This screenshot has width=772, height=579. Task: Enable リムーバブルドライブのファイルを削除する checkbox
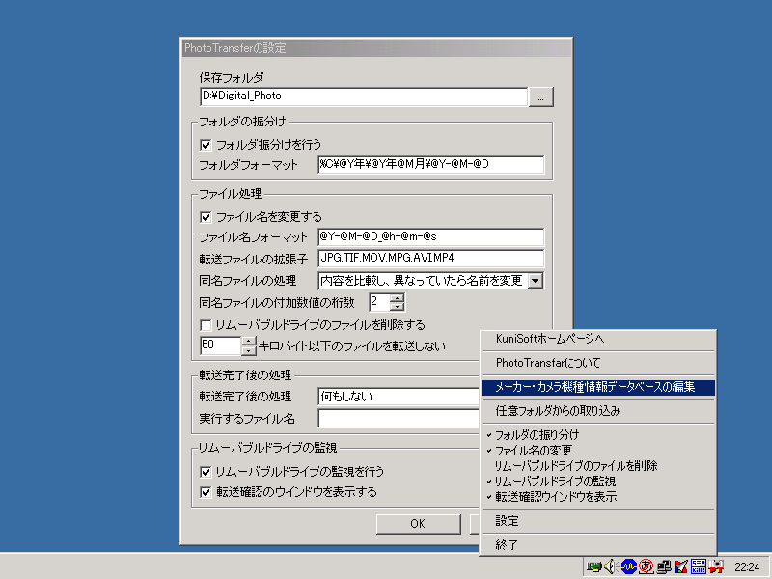206,325
